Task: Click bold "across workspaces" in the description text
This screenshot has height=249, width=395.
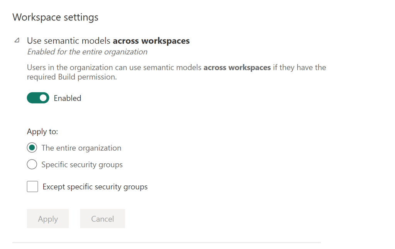Action: 237,68
